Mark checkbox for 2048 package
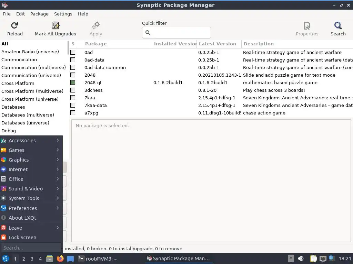353x264 pixels. (73, 75)
